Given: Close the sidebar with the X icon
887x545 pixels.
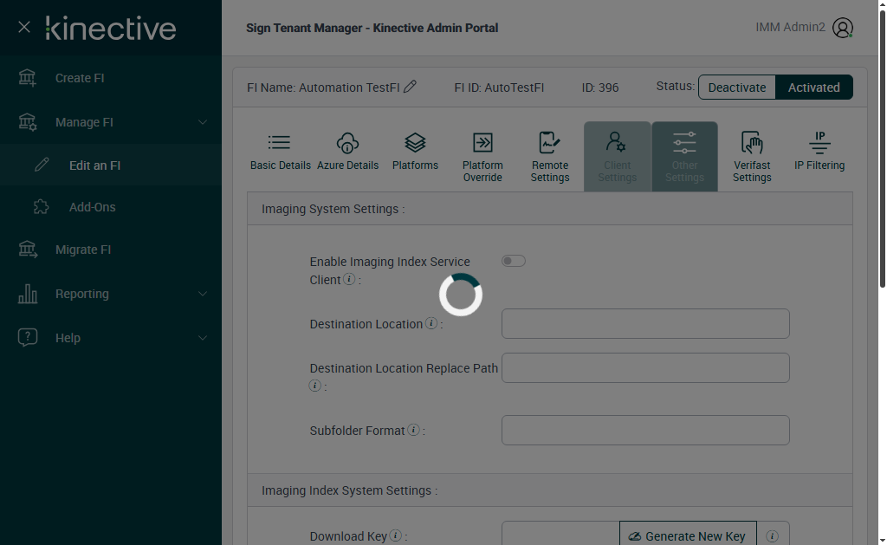Looking at the screenshot, I should pyautogui.click(x=23, y=27).
